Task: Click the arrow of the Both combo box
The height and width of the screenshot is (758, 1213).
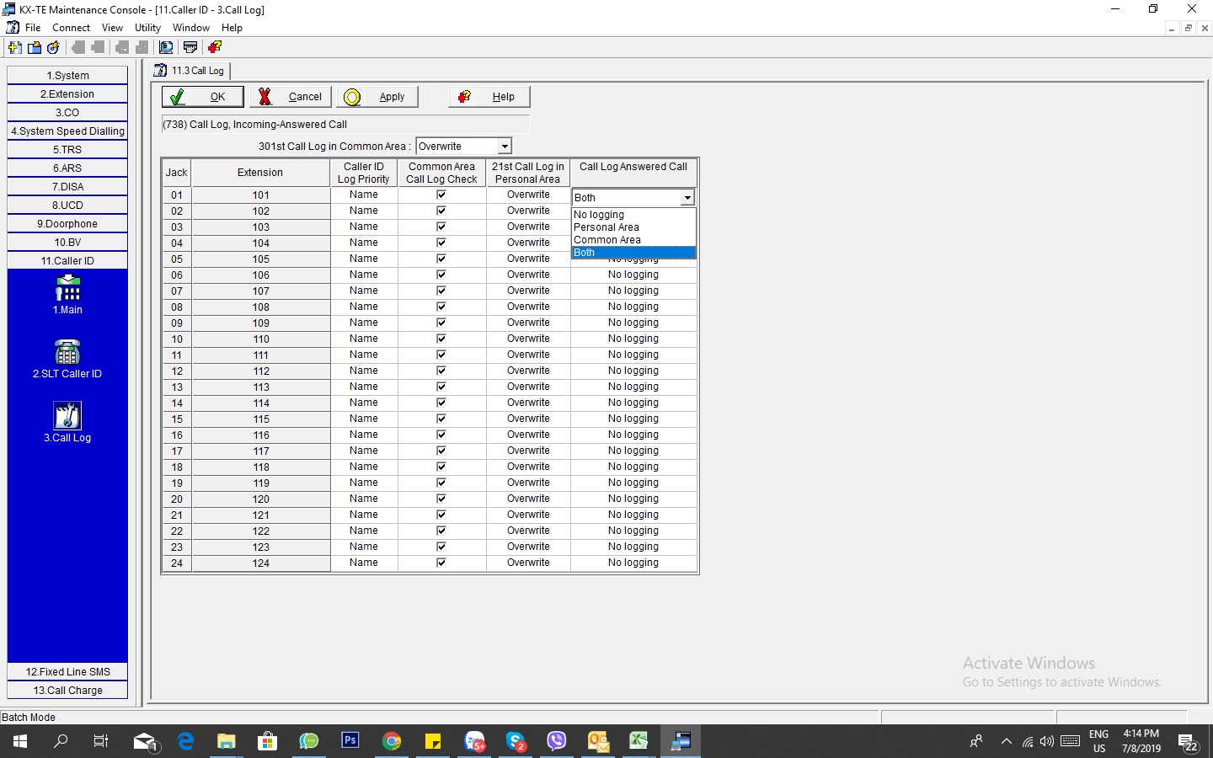Action: click(x=687, y=198)
